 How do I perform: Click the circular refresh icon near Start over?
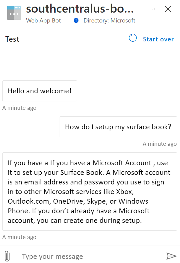pos(133,38)
